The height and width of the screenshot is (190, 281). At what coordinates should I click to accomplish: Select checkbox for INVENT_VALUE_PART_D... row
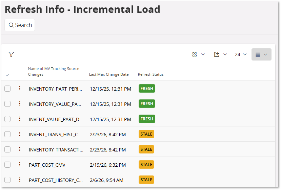pyautogui.click(x=7, y=119)
